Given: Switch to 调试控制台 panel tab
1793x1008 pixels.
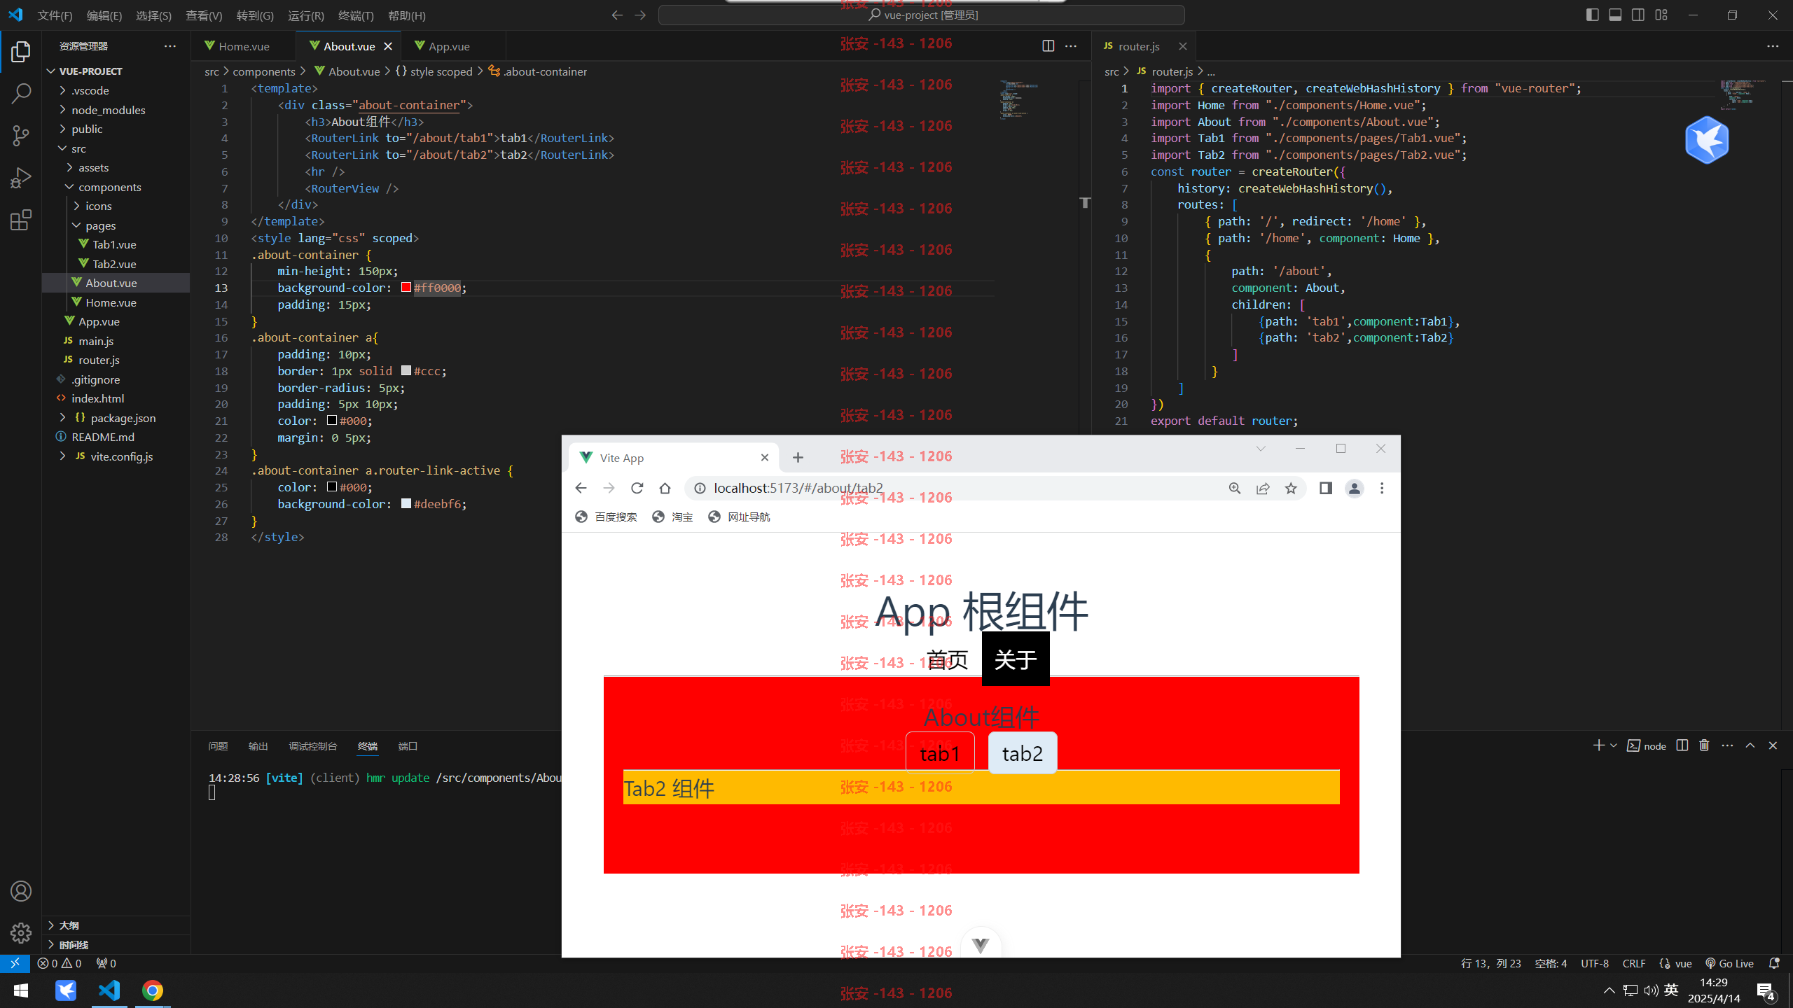Looking at the screenshot, I should pos(313,746).
